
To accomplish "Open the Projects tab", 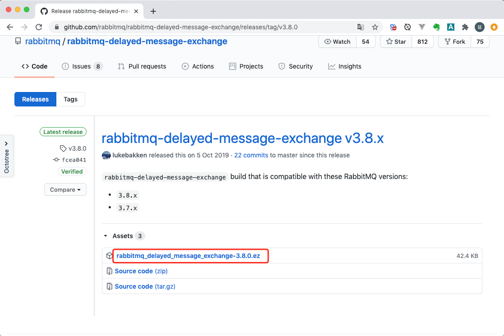I will [246, 66].
